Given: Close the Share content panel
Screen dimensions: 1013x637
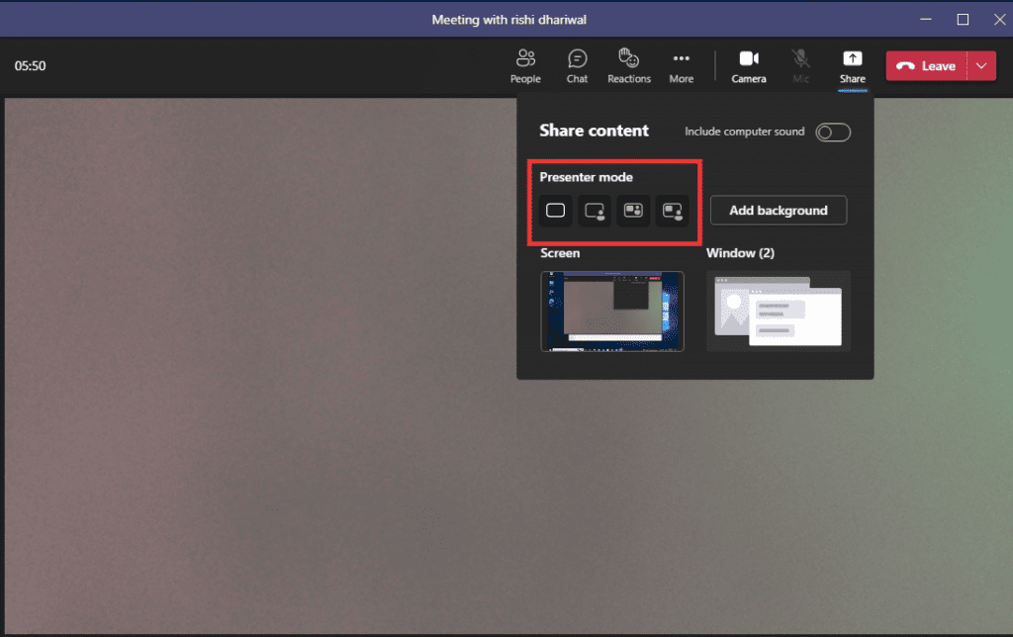Looking at the screenshot, I should 852,65.
